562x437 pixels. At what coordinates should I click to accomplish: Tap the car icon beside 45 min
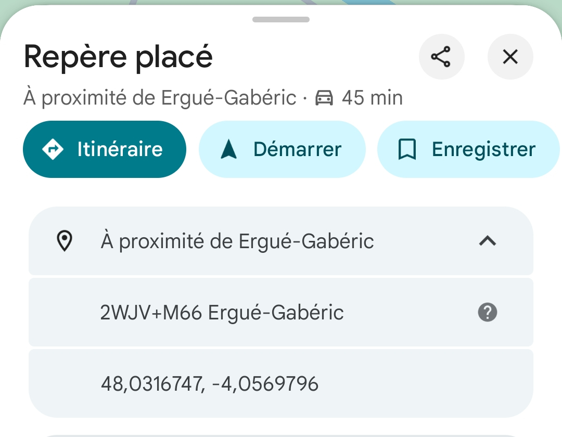[324, 98]
